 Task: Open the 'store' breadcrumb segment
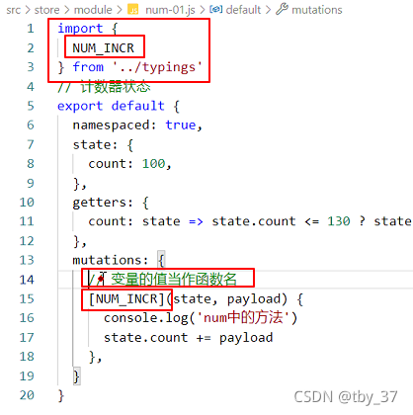point(47,10)
